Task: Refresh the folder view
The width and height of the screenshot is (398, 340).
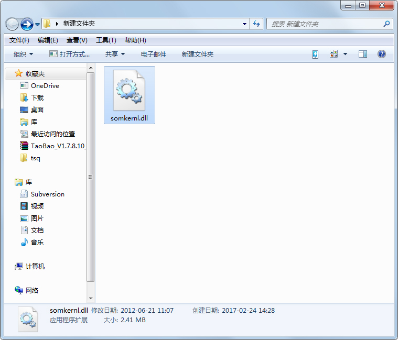Action: point(256,24)
